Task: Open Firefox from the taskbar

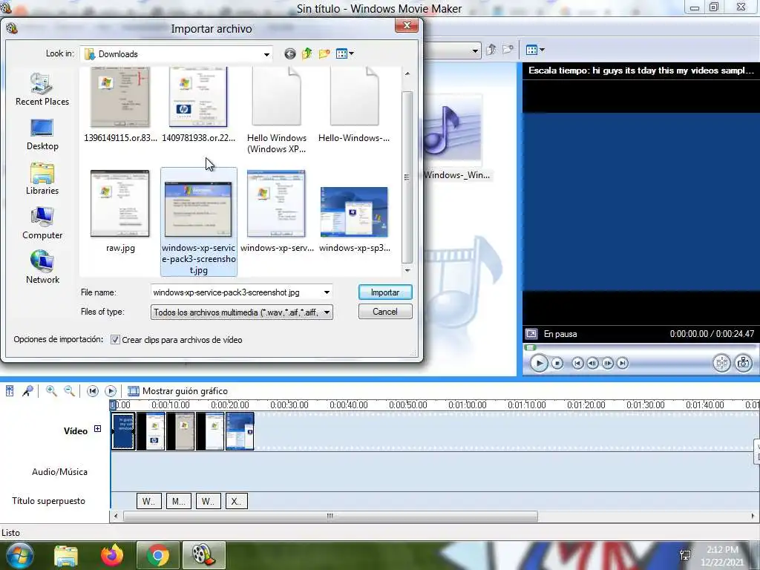Action: 112,555
